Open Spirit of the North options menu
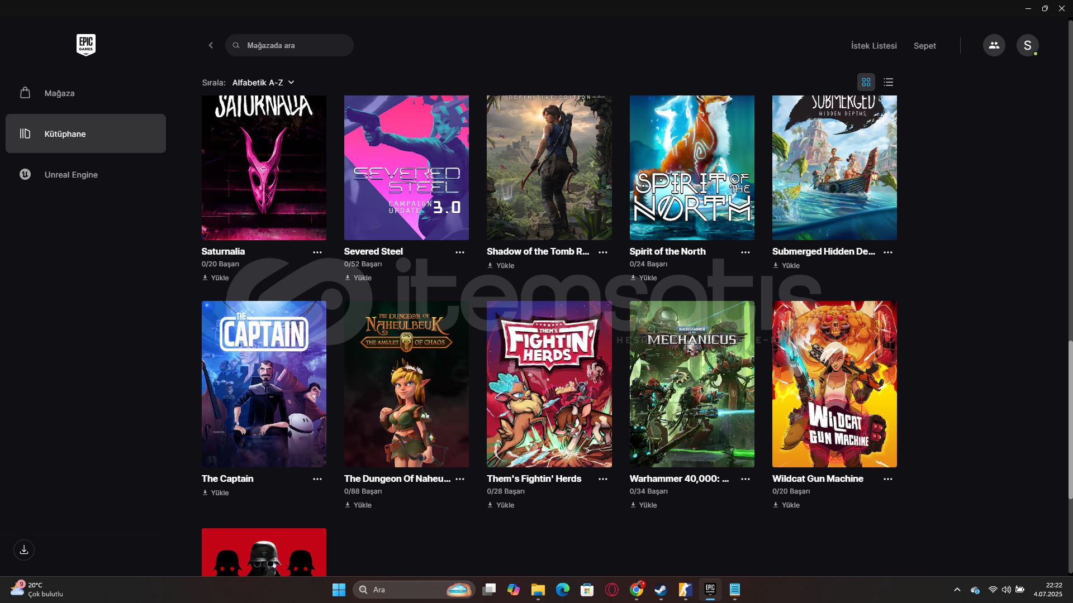 coord(746,252)
